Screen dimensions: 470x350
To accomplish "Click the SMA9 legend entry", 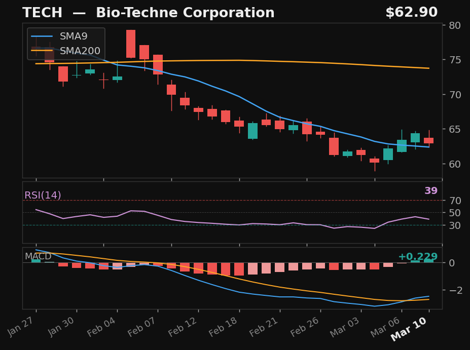I will pyautogui.click(x=59, y=36).
